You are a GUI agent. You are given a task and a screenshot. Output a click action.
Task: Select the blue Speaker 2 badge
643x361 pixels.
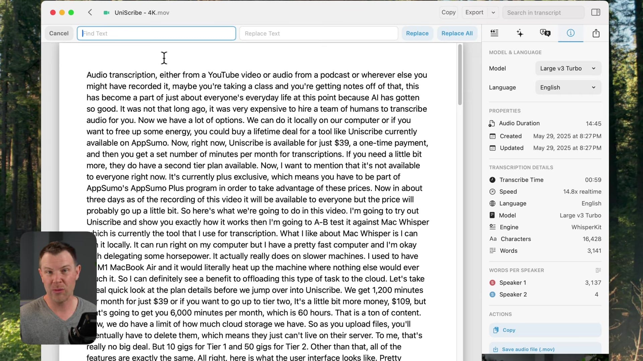click(x=492, y=294)
